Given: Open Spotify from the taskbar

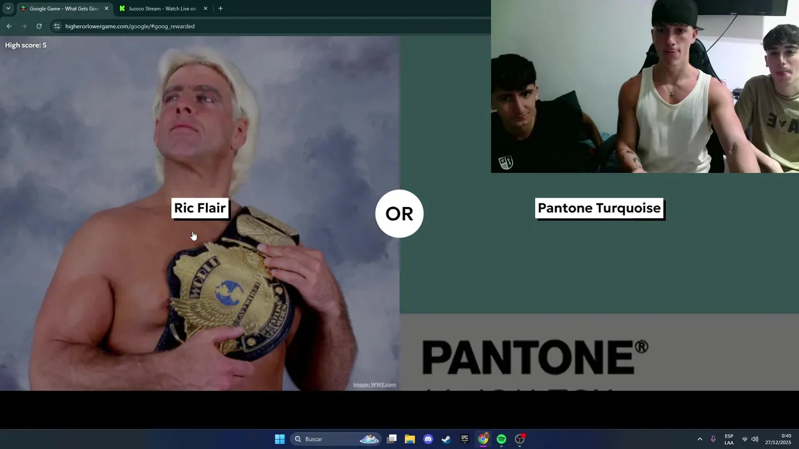Looking at the screenshot, I should pos(501,439).
